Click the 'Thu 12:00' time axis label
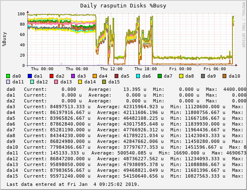 tap(111, 69)
